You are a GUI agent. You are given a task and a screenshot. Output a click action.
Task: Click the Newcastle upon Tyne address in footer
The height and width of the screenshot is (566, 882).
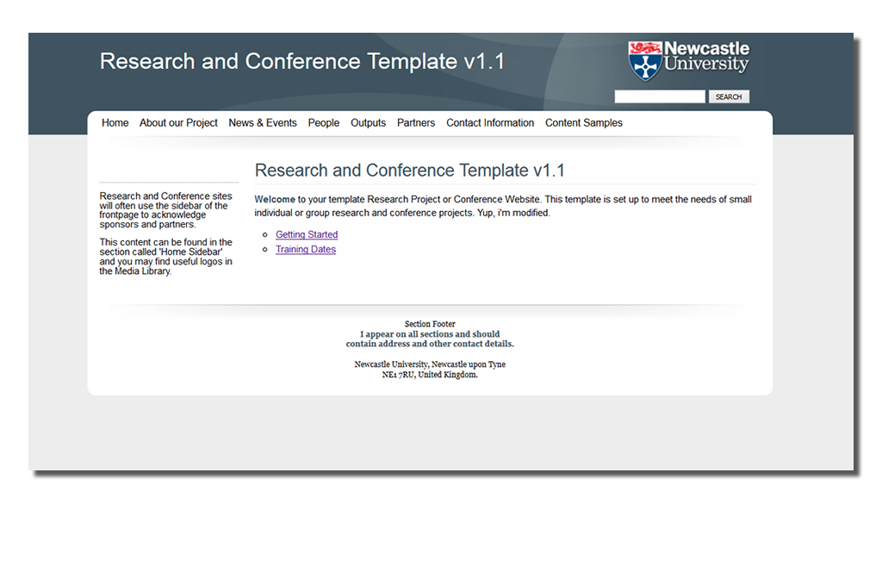430,370
